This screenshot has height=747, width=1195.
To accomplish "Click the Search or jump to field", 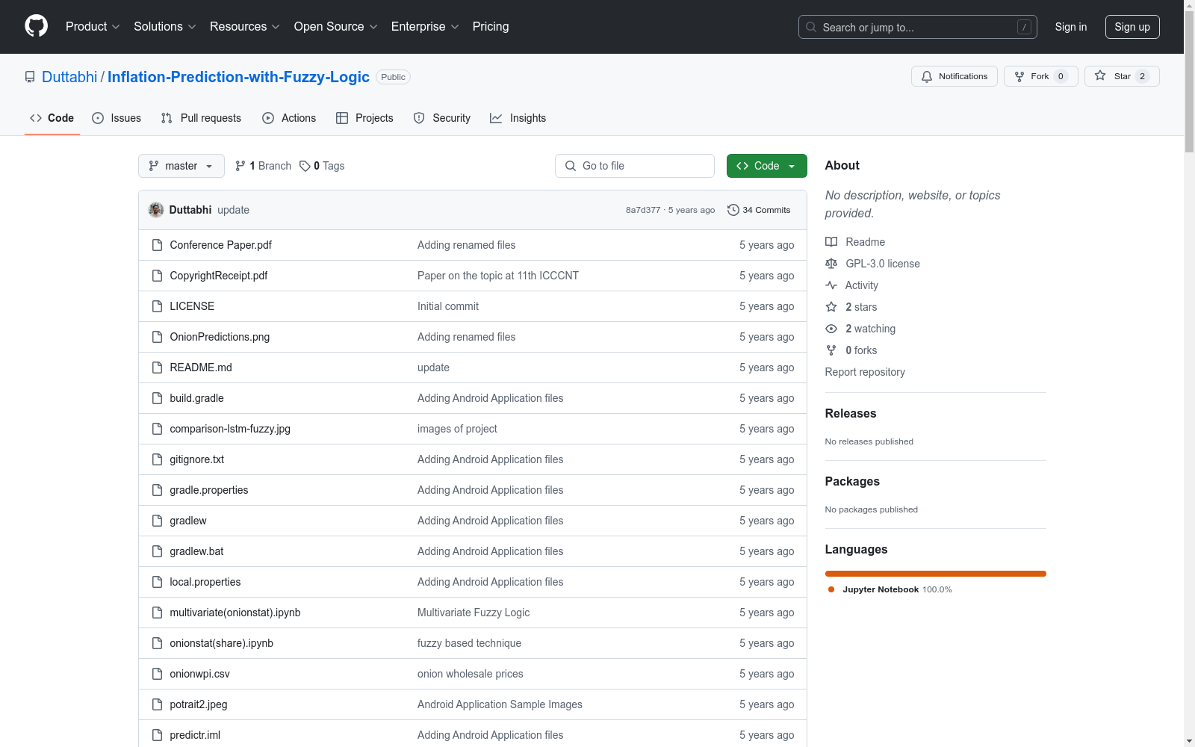I will coord(918,27).
